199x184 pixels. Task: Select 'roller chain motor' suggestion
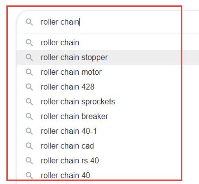[108, 72]
